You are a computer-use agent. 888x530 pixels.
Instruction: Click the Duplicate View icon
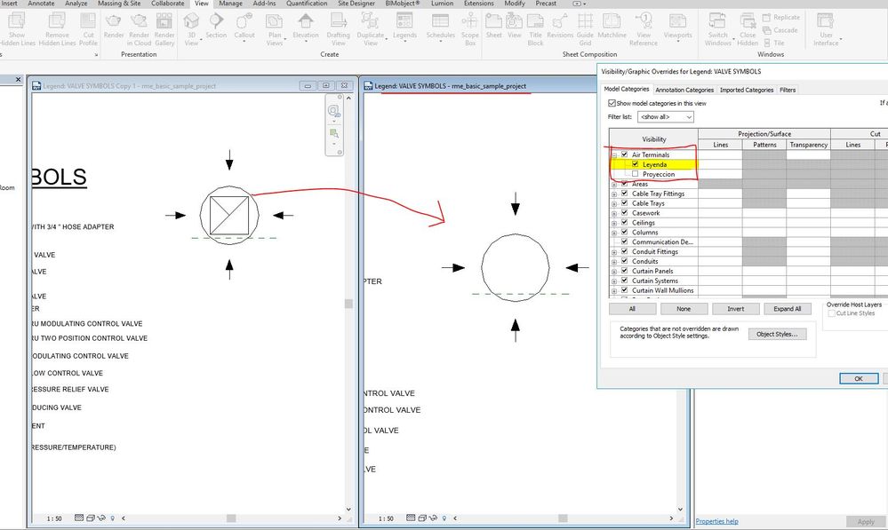coord(370,21)
